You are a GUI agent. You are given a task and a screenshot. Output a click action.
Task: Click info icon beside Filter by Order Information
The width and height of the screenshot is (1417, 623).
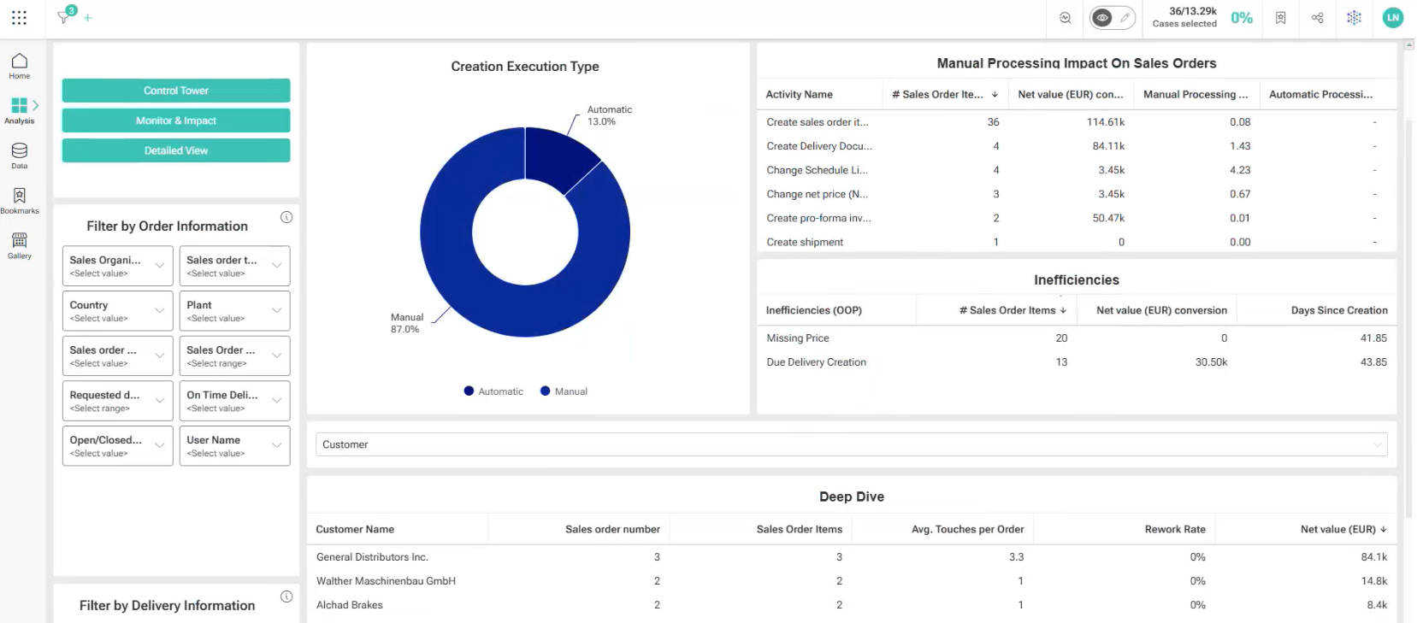(x=286, y=217)
